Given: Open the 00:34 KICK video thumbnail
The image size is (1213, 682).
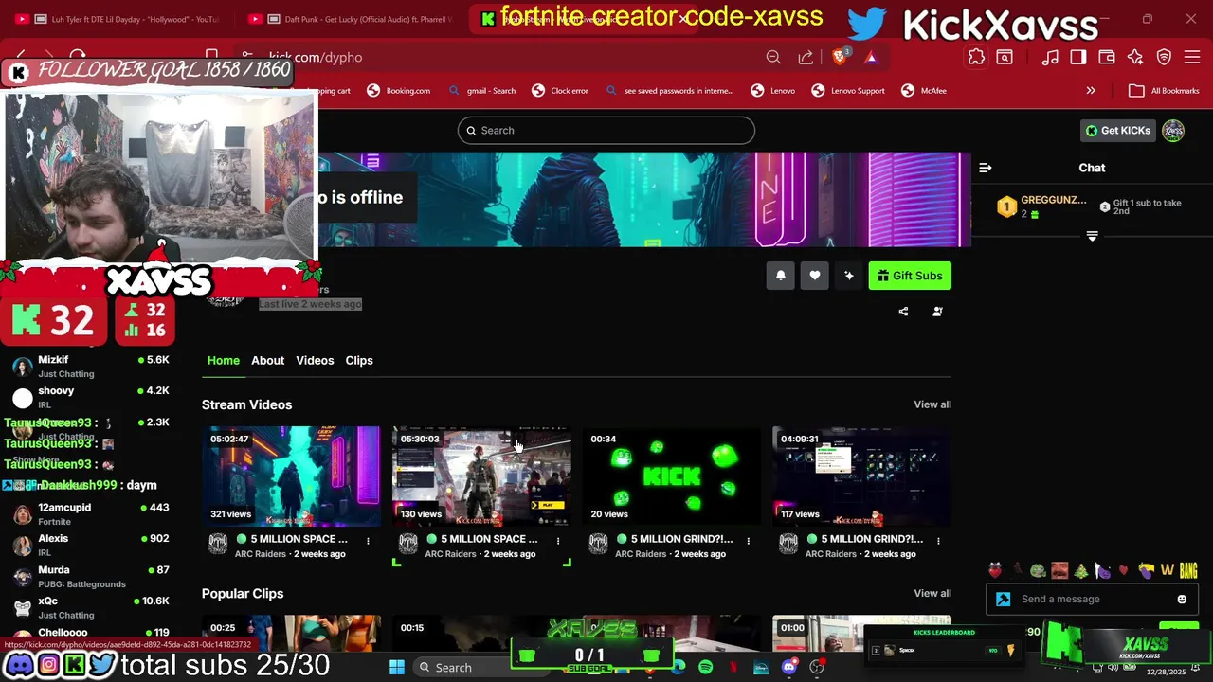Looking at the screenshot, I should [x=672, y=476].
